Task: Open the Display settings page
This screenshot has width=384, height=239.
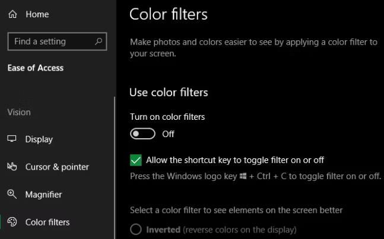Action: pos(39,139)
